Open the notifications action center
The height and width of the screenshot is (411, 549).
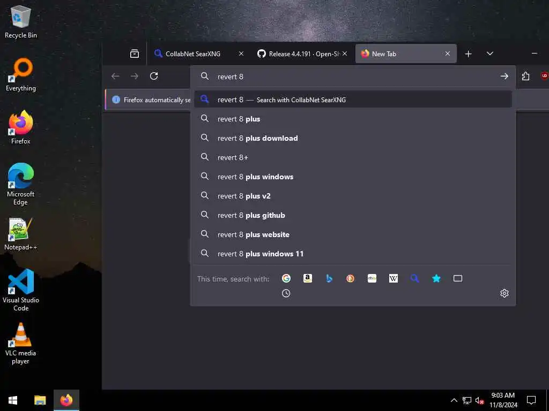531,400
